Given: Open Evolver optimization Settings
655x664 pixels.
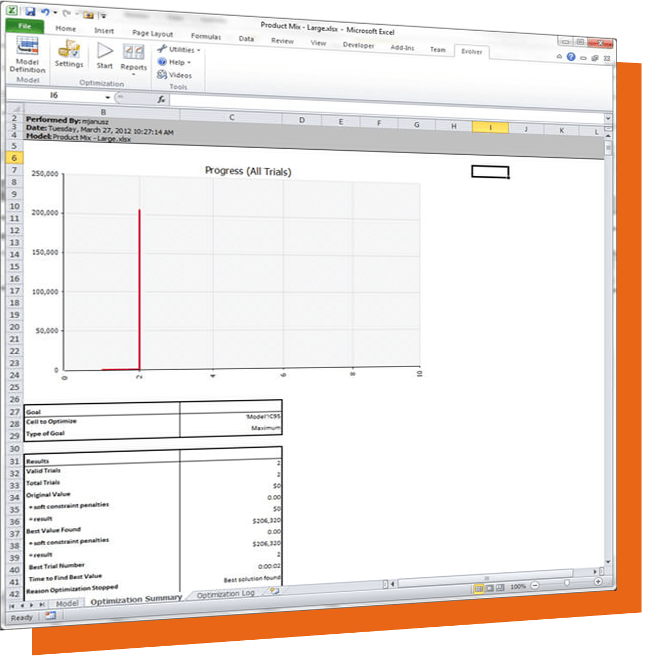Looking at the screenshot, I should [x=69, y=54].
